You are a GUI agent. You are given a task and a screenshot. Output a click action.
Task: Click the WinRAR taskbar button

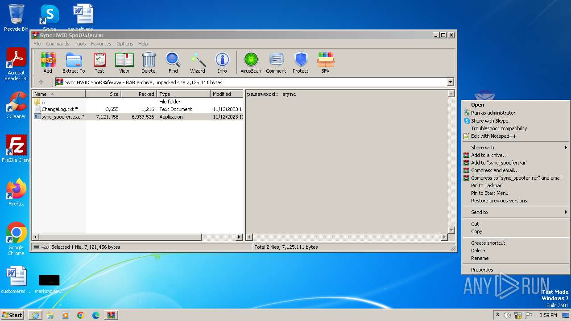[111, 315]
